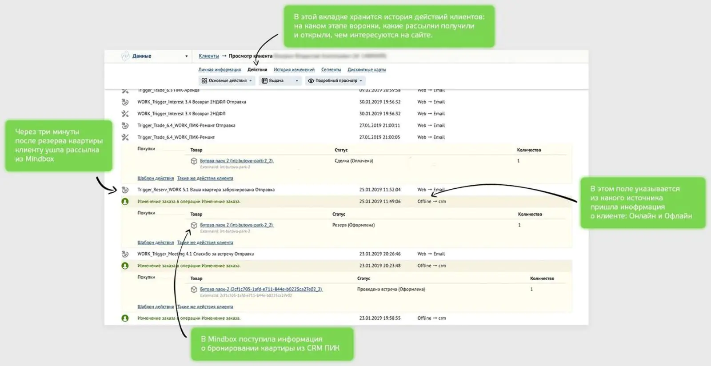Open the История изменений tab
The height and width of the screenshot is (366, 711).
click(x=294, y=70)
